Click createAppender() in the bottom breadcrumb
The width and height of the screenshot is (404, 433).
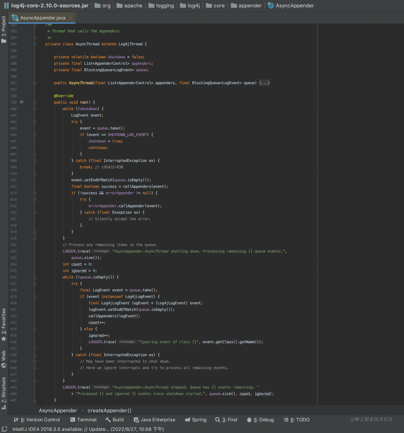[x=109, y=410]
